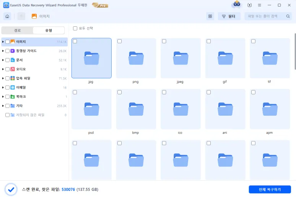
Task: Click the 전체 복구하기 button
Action: [270, 189]
